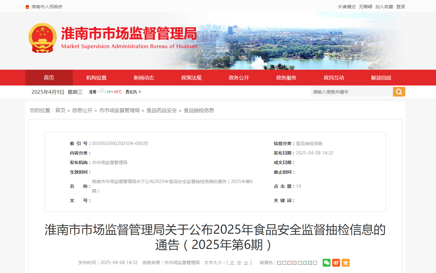Focus the search keyword input field

tap(351, 92)
